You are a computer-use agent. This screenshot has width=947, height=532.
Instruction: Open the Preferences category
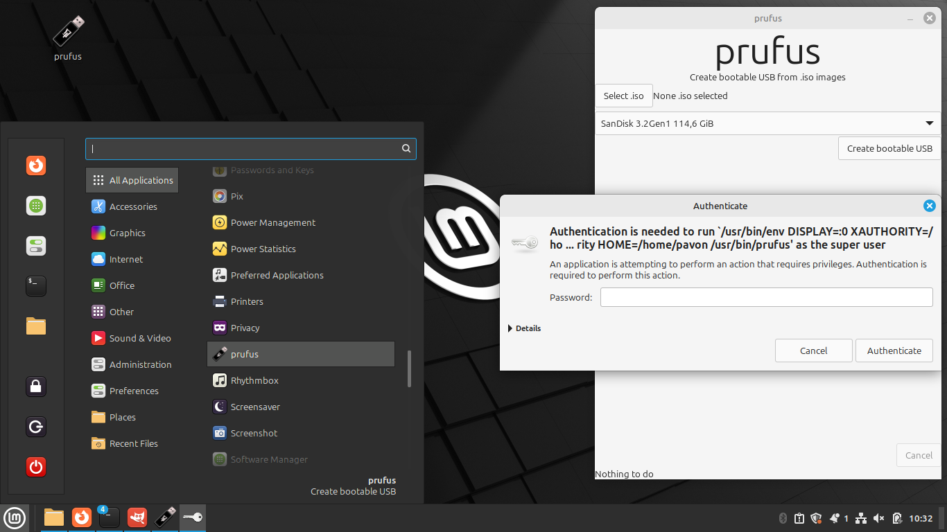(132, 391)
